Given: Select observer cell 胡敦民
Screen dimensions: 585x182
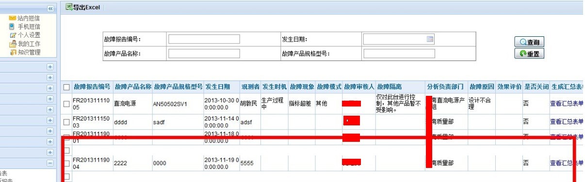Looking at the screenshot, I should pyautogui.click(x=250, y=104).
